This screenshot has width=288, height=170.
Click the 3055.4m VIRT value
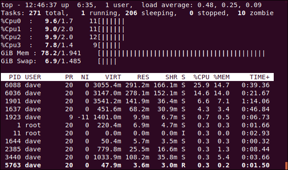pos(107,85)
